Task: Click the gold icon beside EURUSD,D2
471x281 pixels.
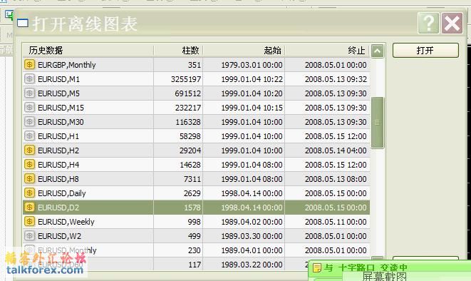Action: tap(29, 207)
